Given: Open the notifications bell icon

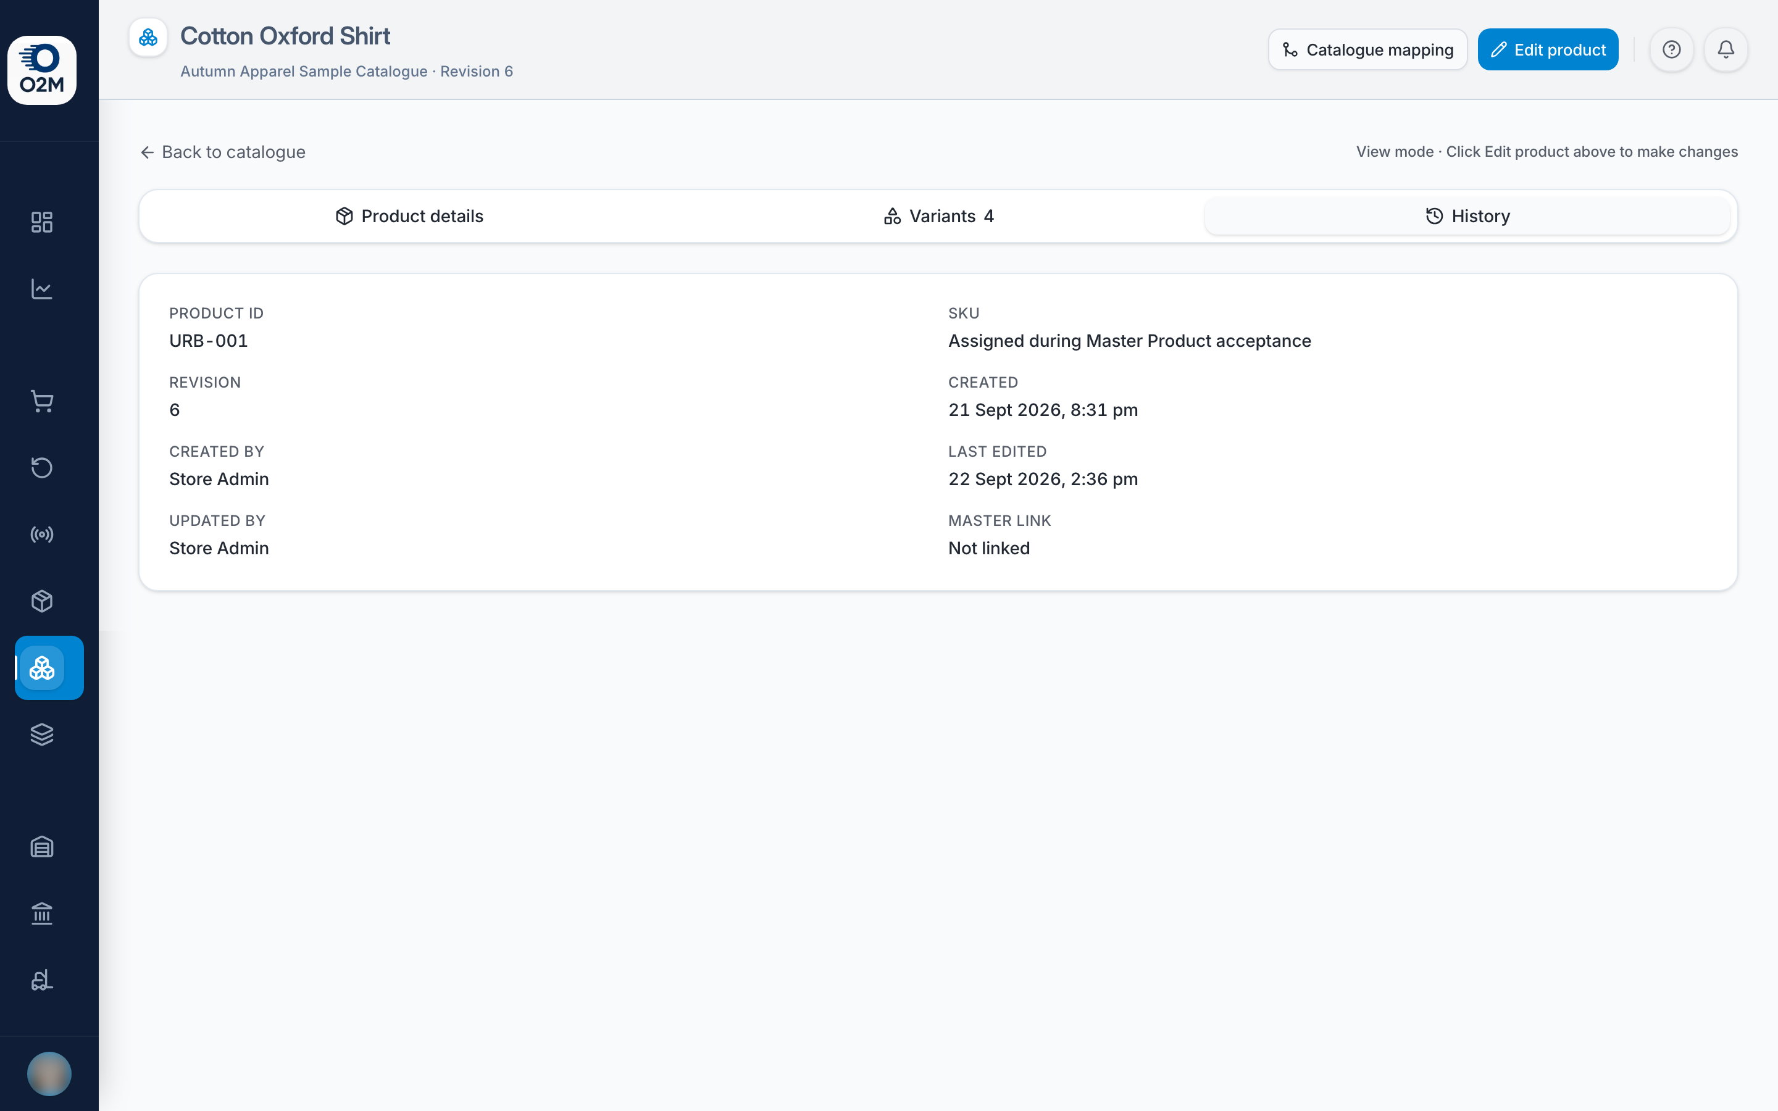Looking at the screenshot, I should coord(1726,49).
